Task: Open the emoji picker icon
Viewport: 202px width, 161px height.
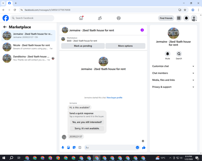Action: (137, 148)
